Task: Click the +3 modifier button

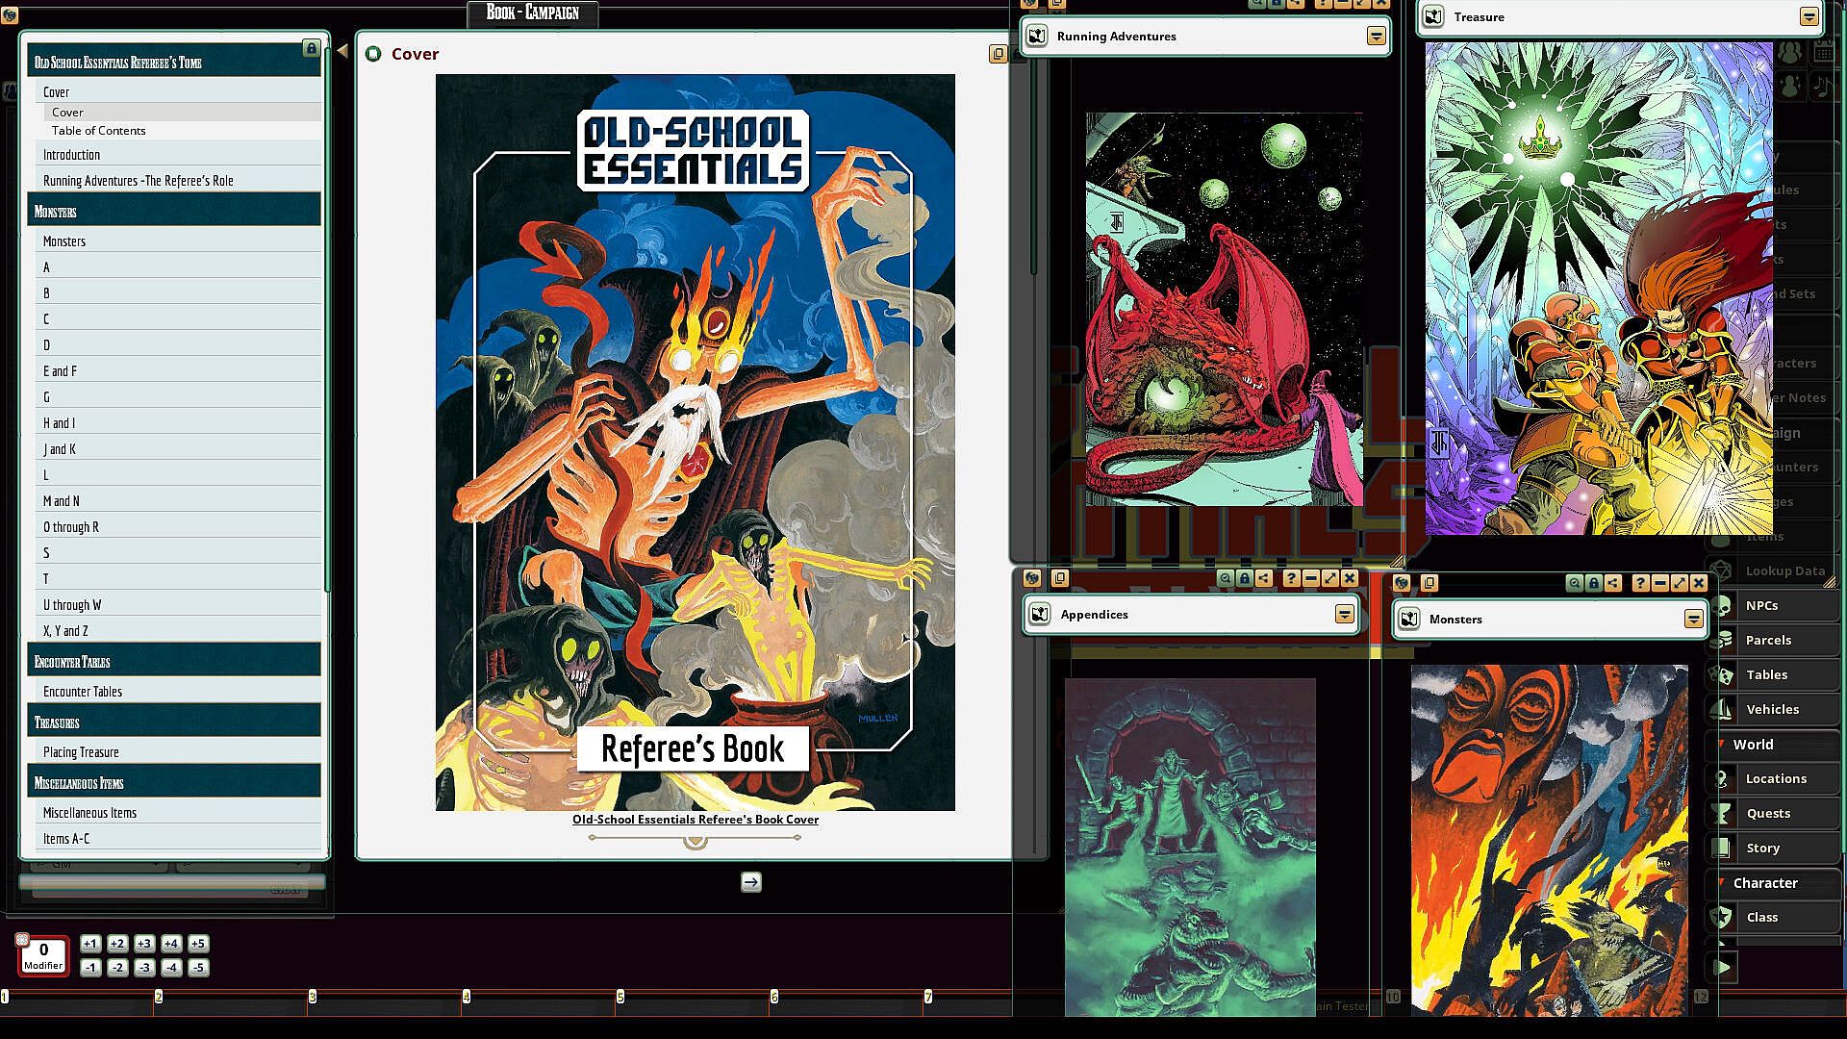Action: coord(144,944)
